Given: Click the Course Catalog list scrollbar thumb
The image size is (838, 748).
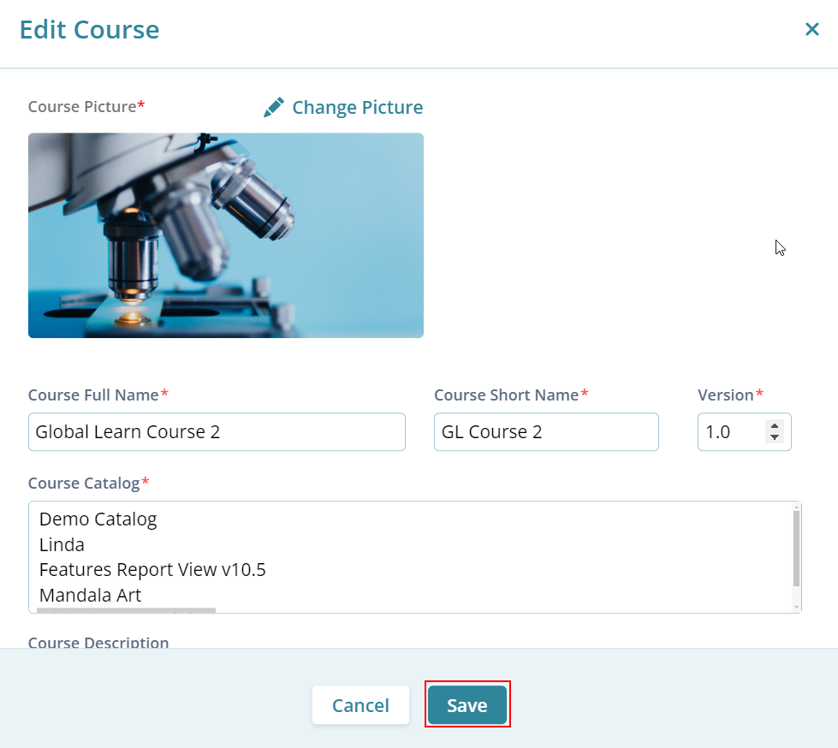Looking at the screenshot, I should [x=796, y=549].
